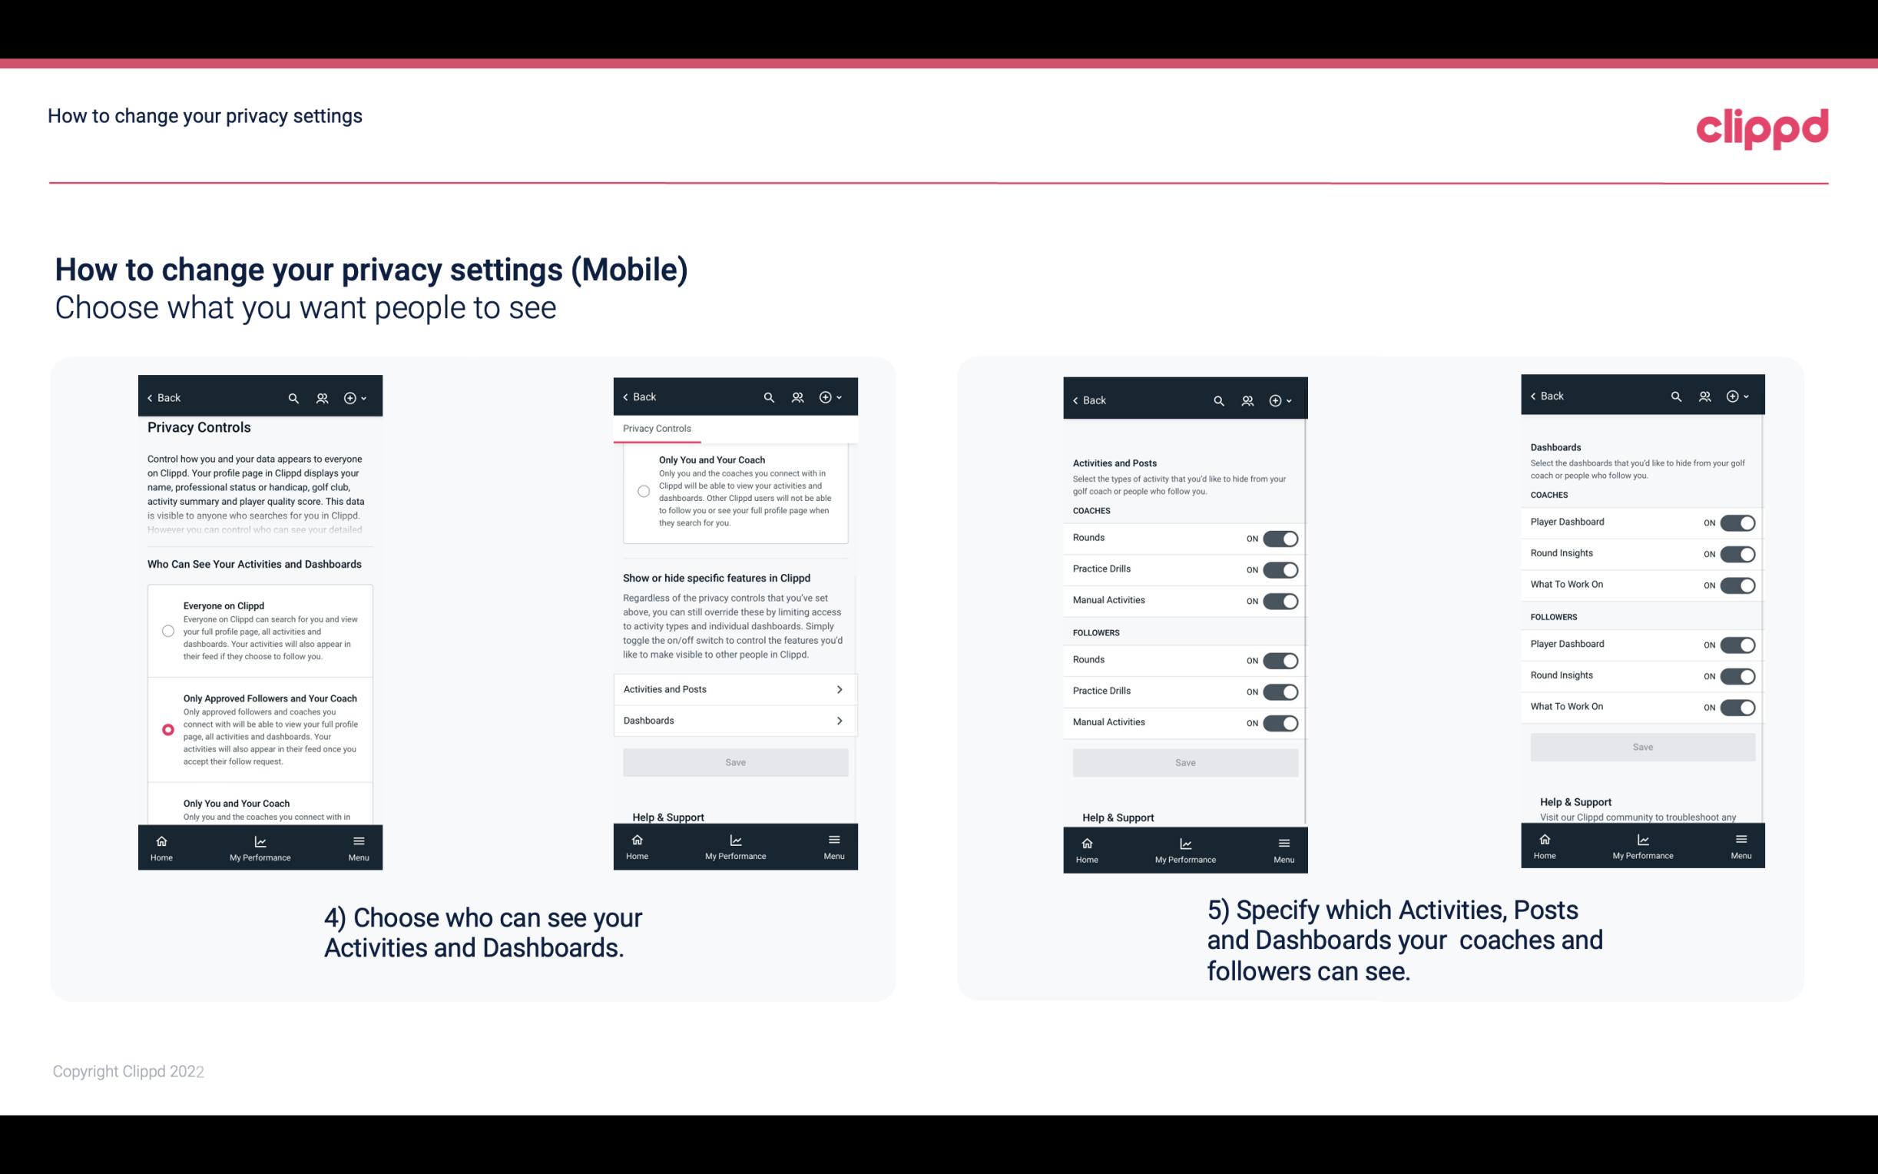This screenshot has width=1878, height=1174.
Task: Click Save button on Dashboards screen
Action: click(x=1643, y=747)
